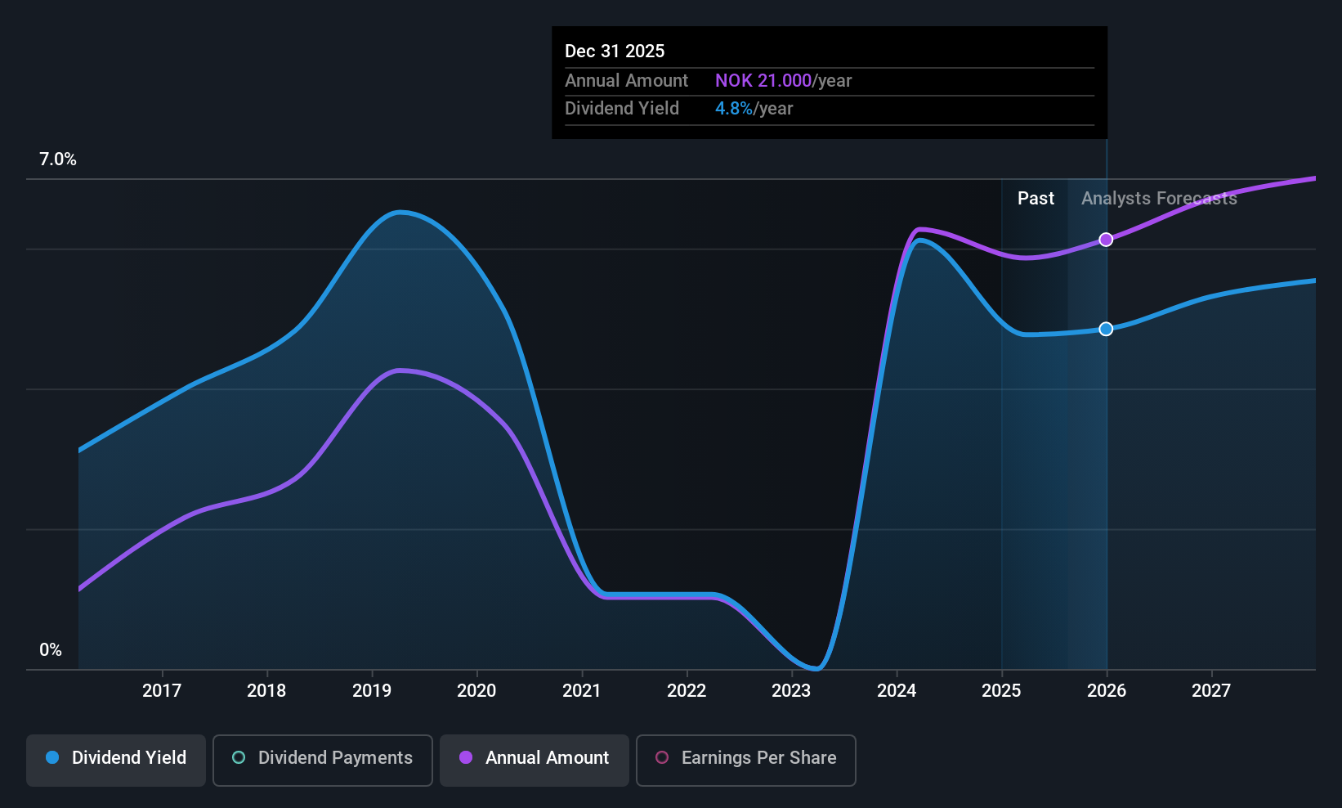
Task: Click the 7.0% y-axis label
Action: [58, 159]
